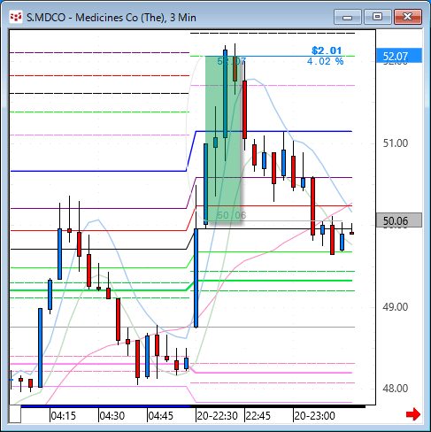
Task: Click the gray 50.06 price label
Action: [399, 220]
